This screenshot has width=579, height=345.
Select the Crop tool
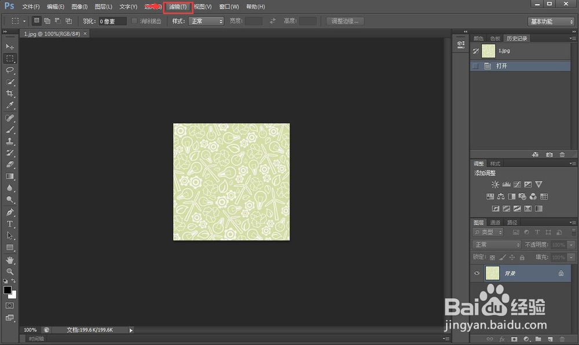click(10, 93)
